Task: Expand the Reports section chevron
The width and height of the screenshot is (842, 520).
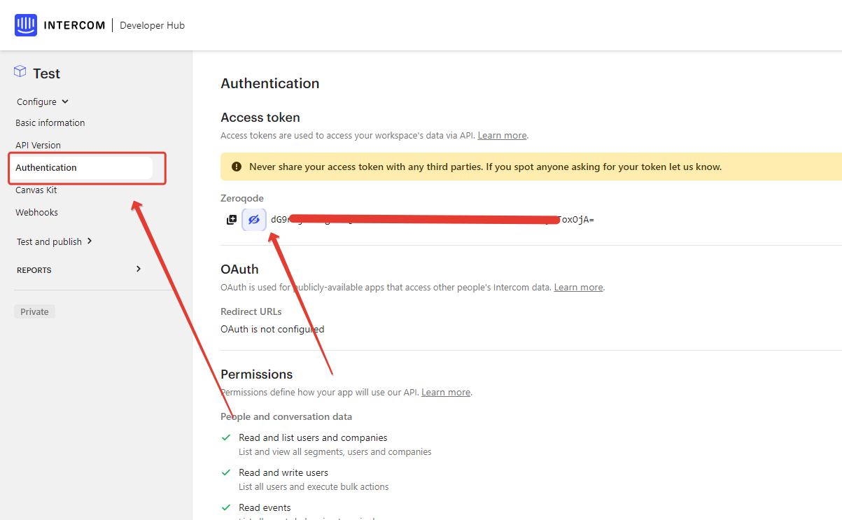Action: coord(139,269)
